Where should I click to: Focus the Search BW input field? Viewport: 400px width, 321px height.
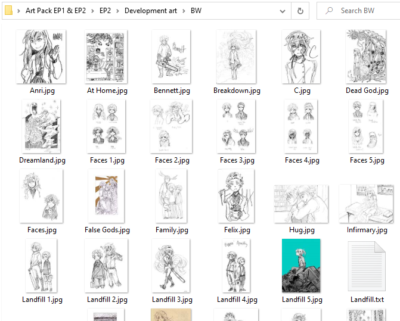359,11
